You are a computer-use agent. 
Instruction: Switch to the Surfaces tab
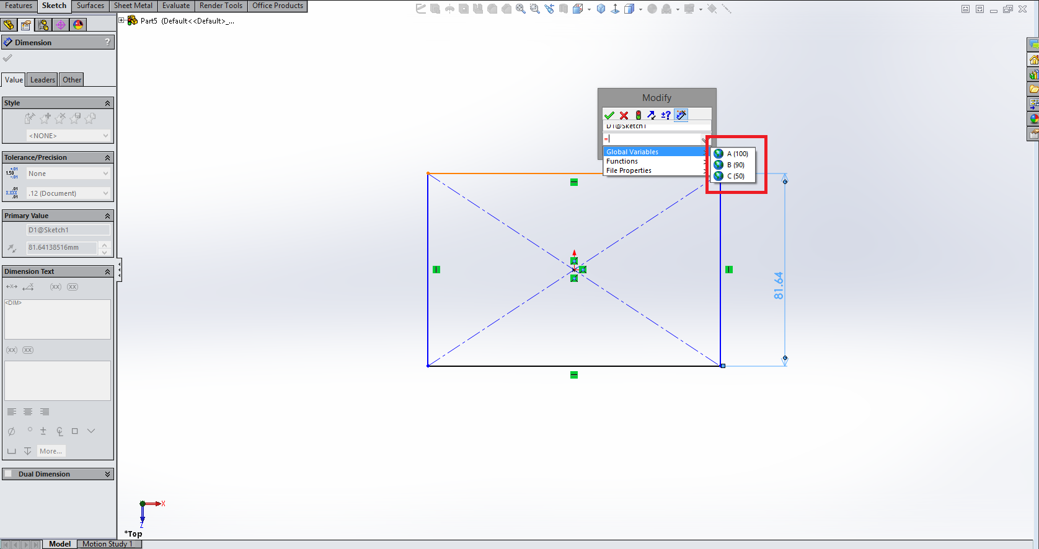[x=91, y=6]
